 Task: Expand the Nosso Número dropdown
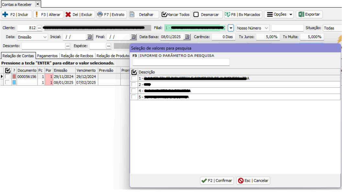click(x=266, y=28)
